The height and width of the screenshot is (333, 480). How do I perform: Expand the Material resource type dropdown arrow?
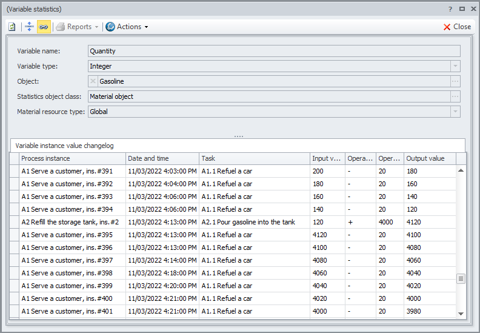pos(455,112)
